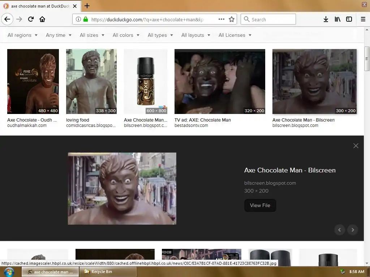Click the 300 × 200 size text in panel

pos(256,191)
